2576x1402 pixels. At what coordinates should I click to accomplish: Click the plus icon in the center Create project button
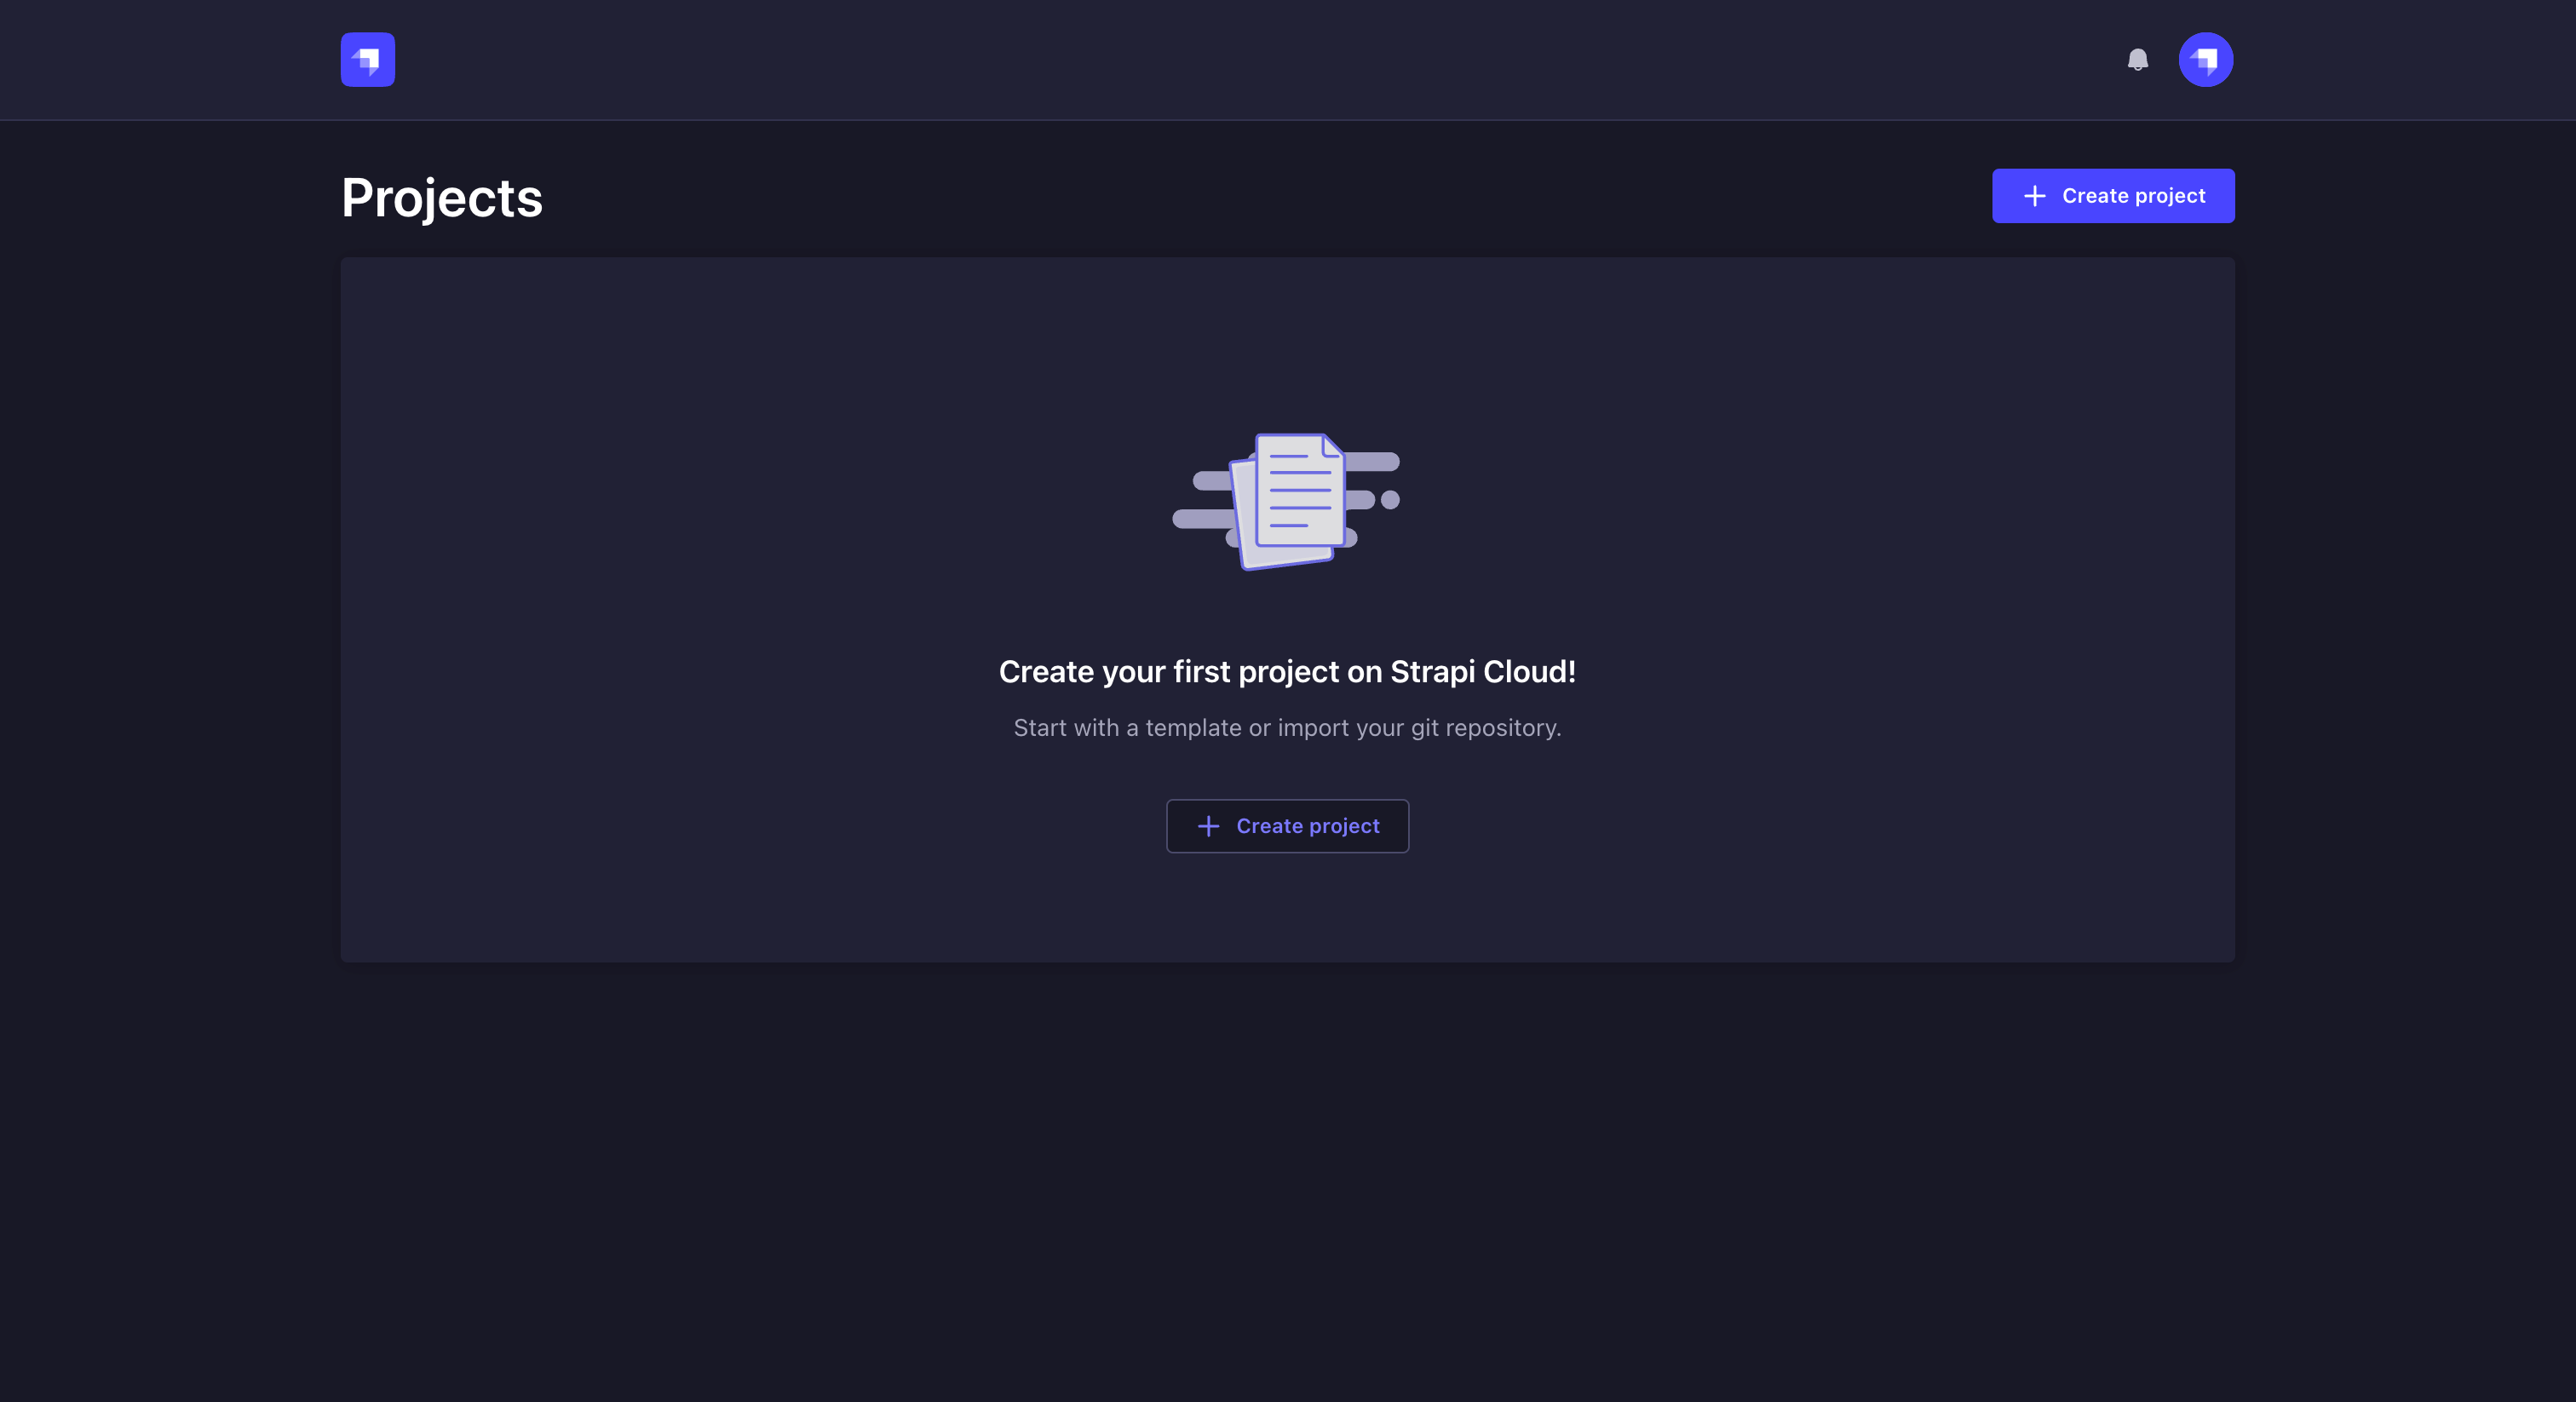coord(1209,826)
